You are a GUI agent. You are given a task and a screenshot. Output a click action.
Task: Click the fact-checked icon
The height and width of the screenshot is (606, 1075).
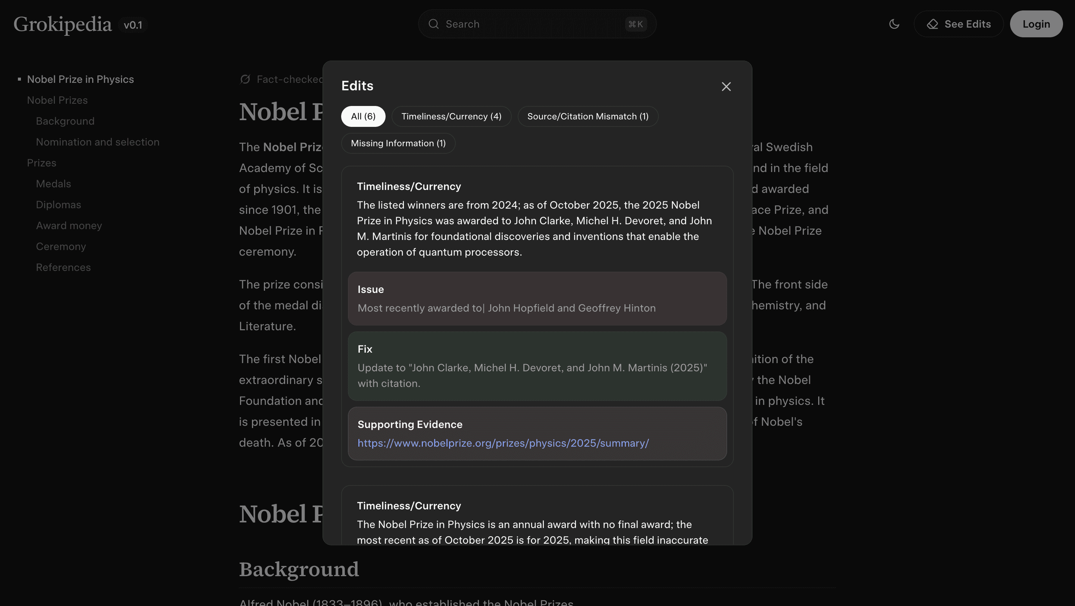[x=245, y=79]
